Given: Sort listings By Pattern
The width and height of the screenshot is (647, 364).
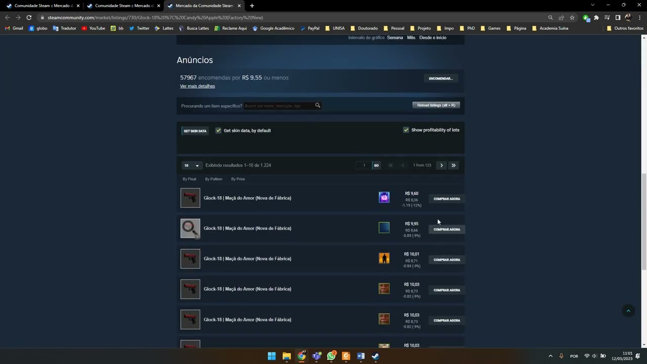Looking at the screenshot, I should 214,179.
